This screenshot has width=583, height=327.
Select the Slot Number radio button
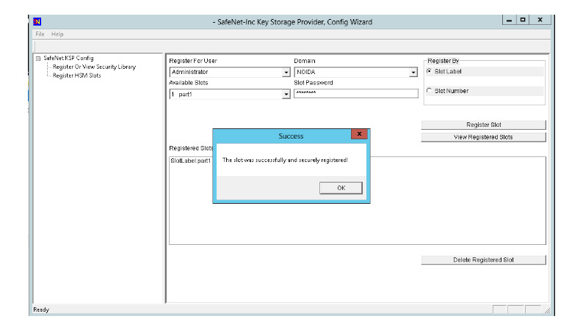(429, 91)
